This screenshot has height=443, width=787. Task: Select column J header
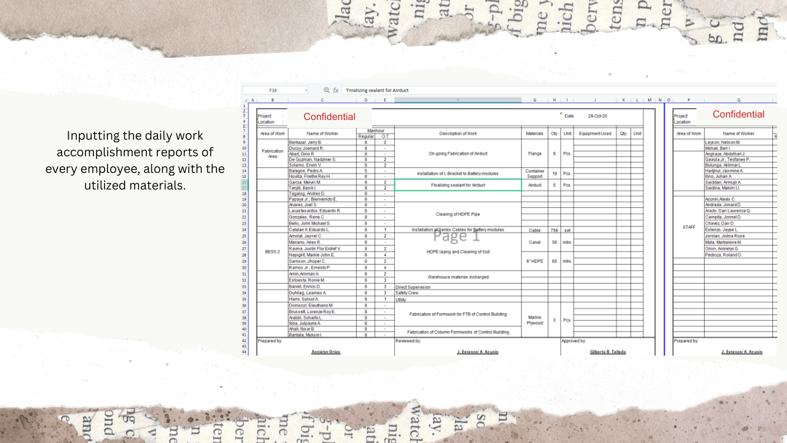(x=595, y=100)
